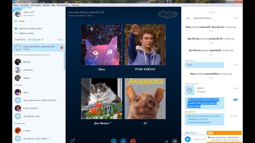Click the cfg.rar file name
Screen dimensions: 255x143
(x=200, y=88)
